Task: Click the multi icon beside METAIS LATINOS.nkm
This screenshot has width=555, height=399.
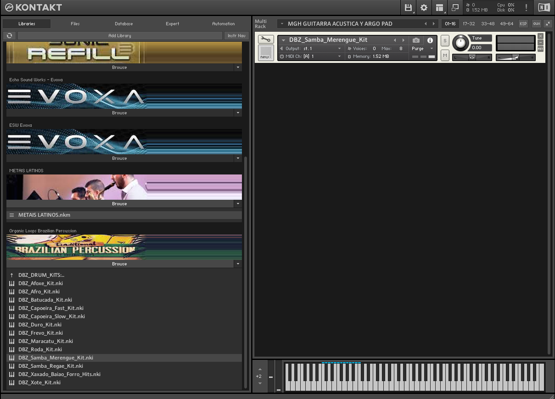Action: [12, 215]
